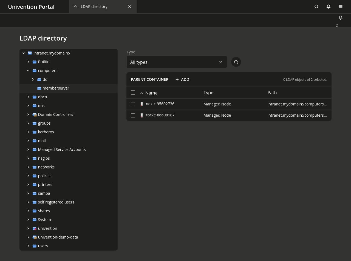Expand the groups container
This screenshot has width=351, height=261.
point(28,123)
